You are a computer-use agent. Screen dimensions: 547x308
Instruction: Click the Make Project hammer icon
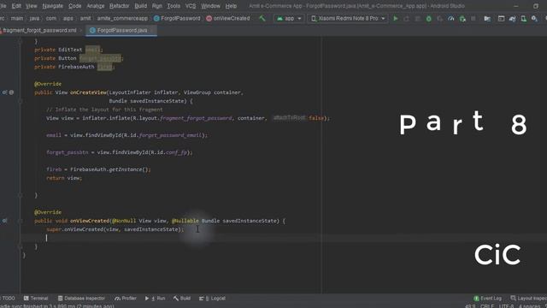click(262, 18)
